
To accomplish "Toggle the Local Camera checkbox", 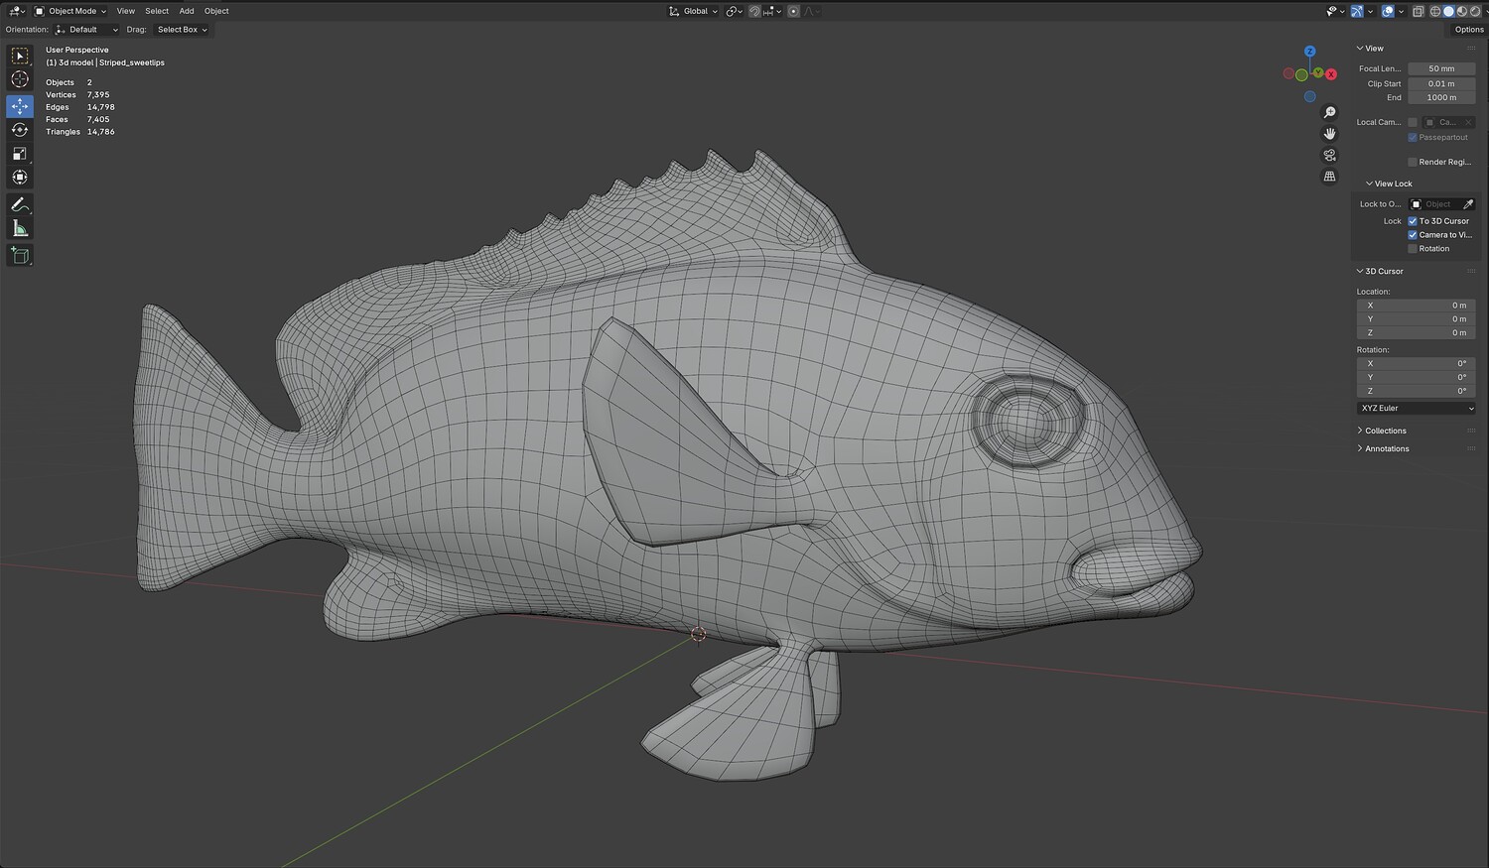I will click(x=1413, y=122).
